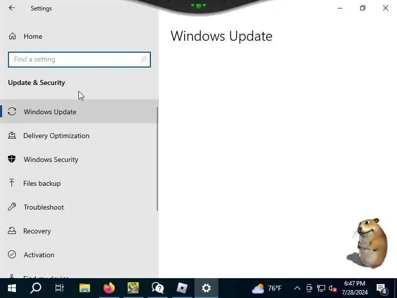
Task: Click the Windows Update sync arrows icon
Action: point(12,111)
